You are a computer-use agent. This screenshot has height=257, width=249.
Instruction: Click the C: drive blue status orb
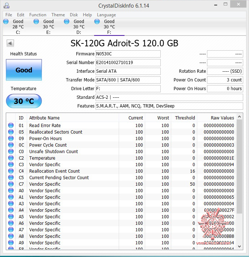6,21
